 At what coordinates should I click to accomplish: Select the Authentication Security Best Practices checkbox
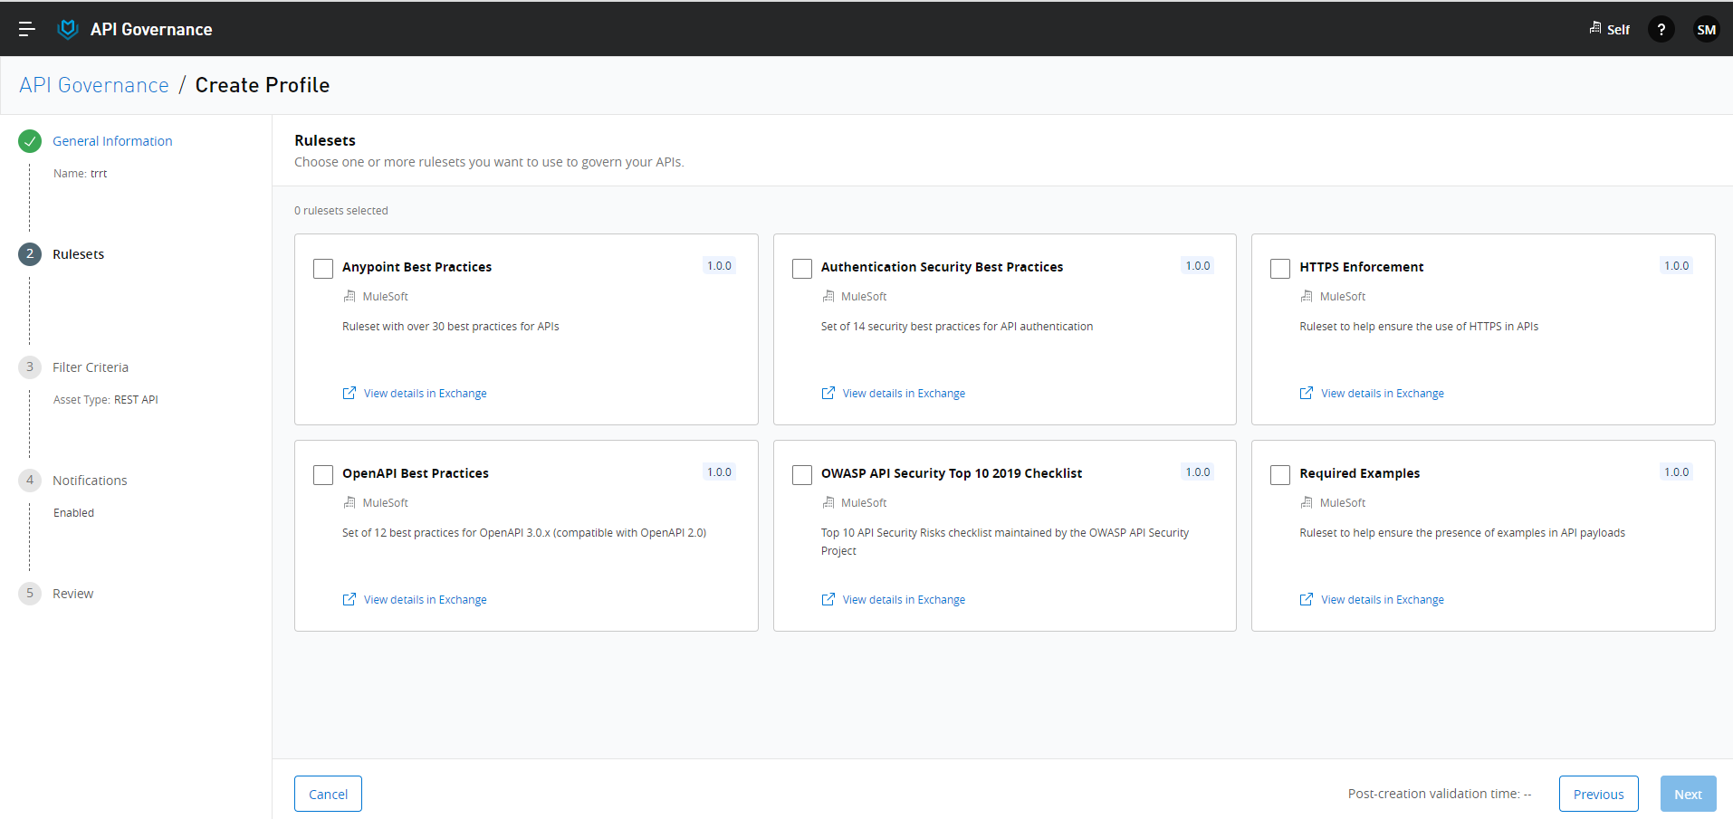coord(802,268)
